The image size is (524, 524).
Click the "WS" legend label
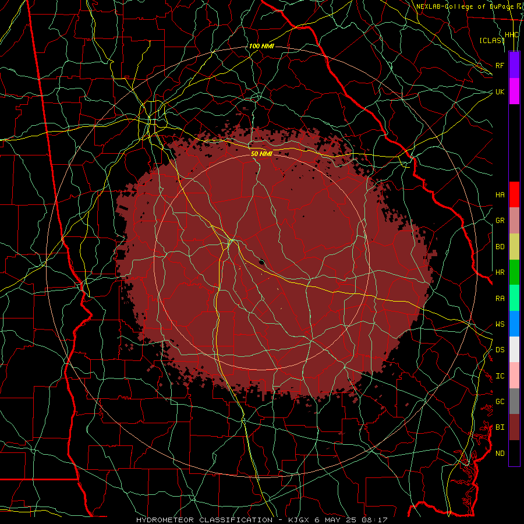500,324
